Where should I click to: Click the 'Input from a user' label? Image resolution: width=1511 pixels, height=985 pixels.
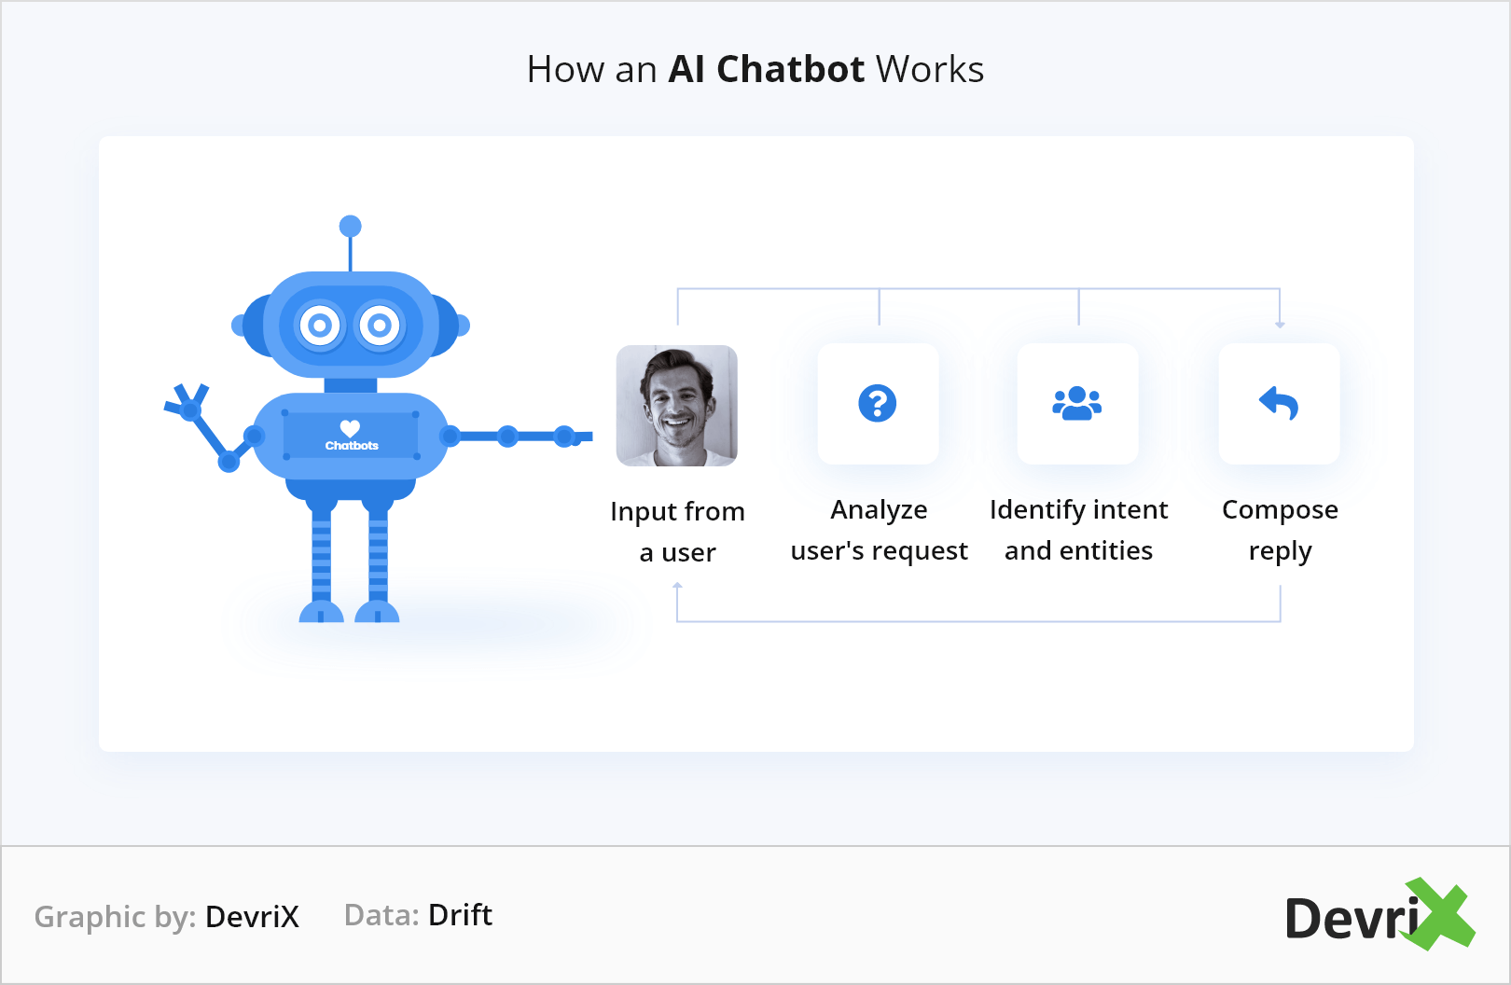[x=678, y=532]
